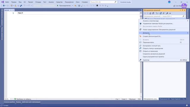
Task: Click the Save All toolbar icon
Action: [x=21, y=6]
